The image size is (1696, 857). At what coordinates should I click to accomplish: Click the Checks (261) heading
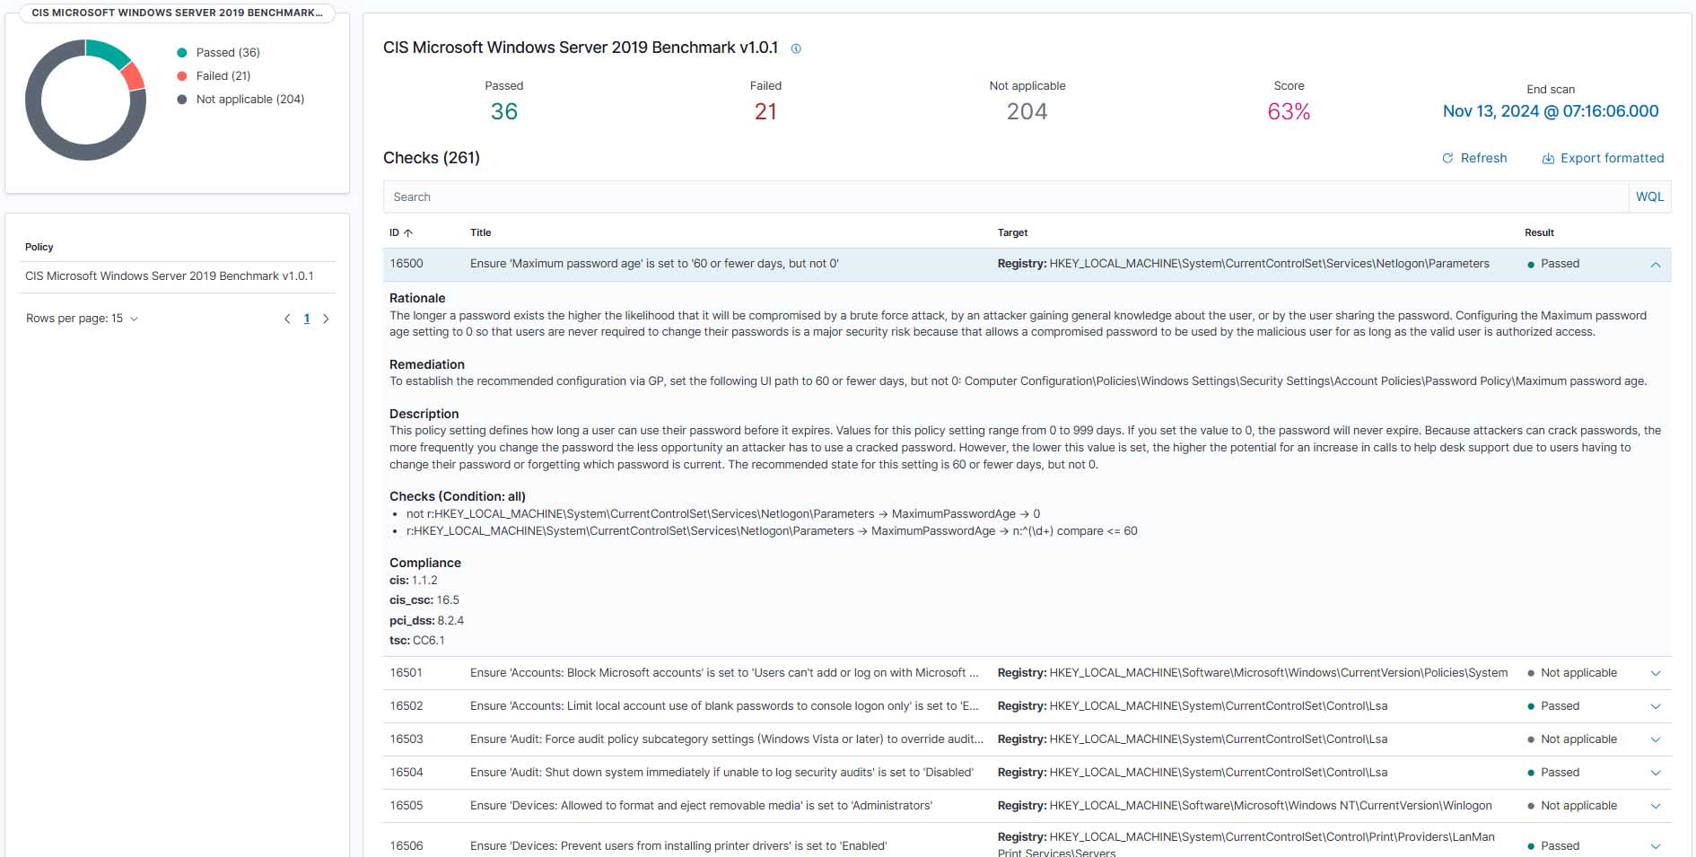(x=432, y=158)
